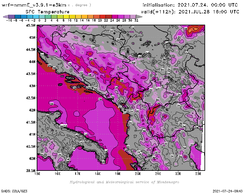Pick the light blue swatch between -2 and 0

click(x=36, y=17)
